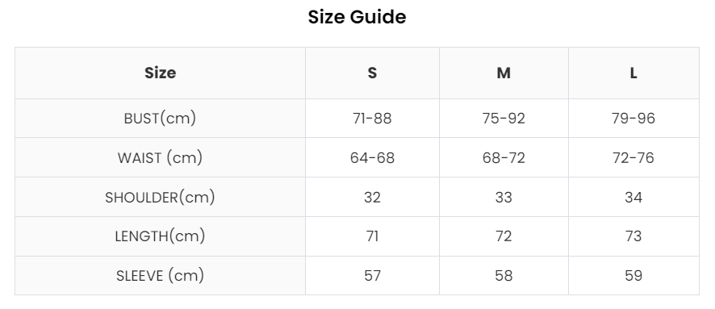This screenshot has width=715, height=309.
Task: Click length value 73 in L column
Action: (633, 236)
